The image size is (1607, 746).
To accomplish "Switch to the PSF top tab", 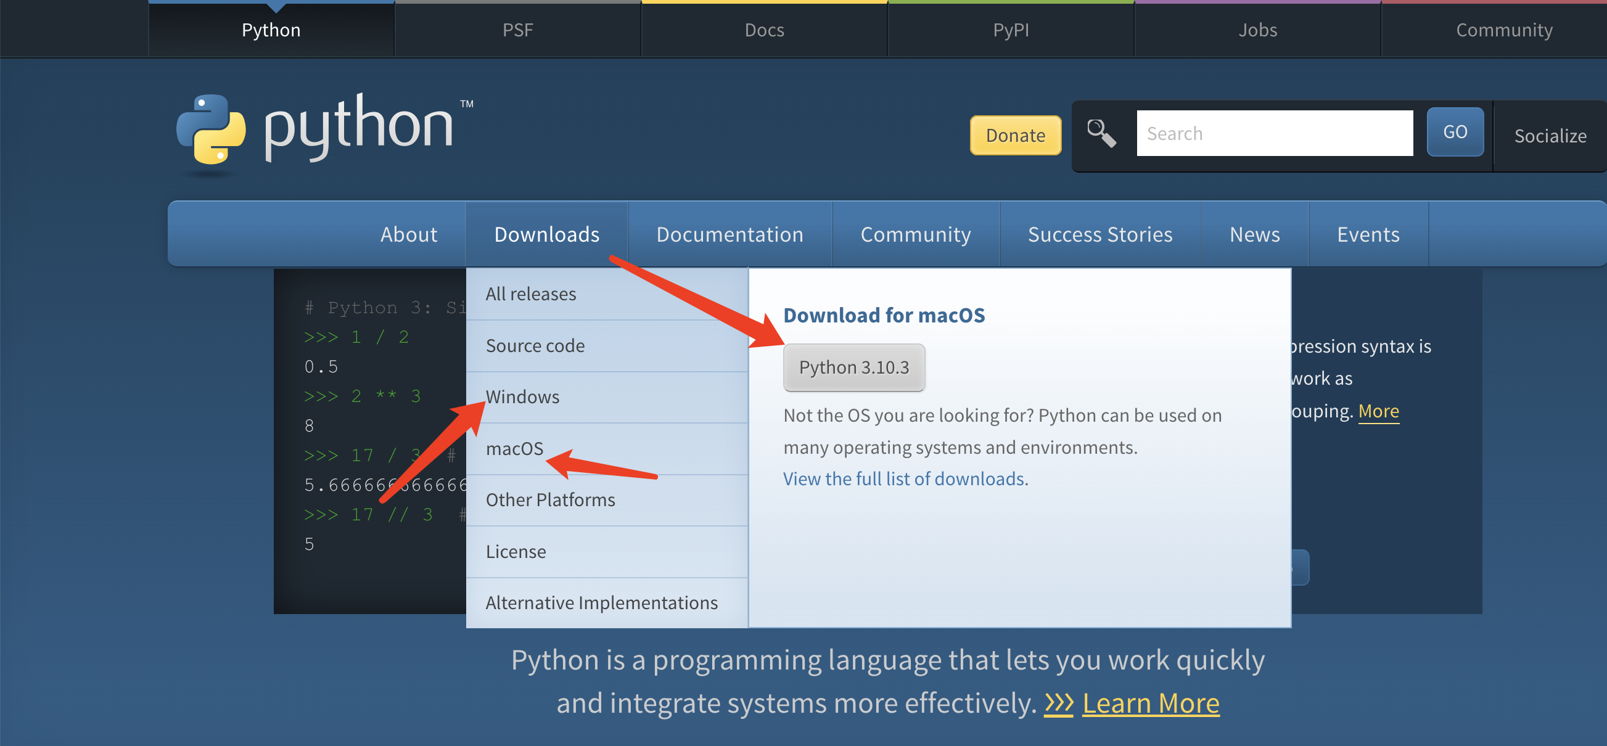I will pos(517,30).
